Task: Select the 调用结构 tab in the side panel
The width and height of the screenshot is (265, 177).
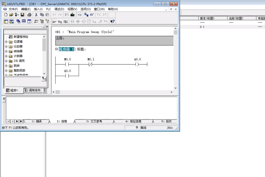Action: coord(33,90)
